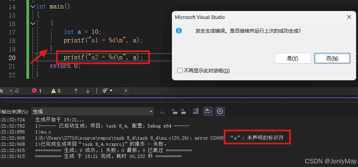Click the blue info icon in the dialog
The width and height of the screenshot is (358, 167).
coord(179,31)
